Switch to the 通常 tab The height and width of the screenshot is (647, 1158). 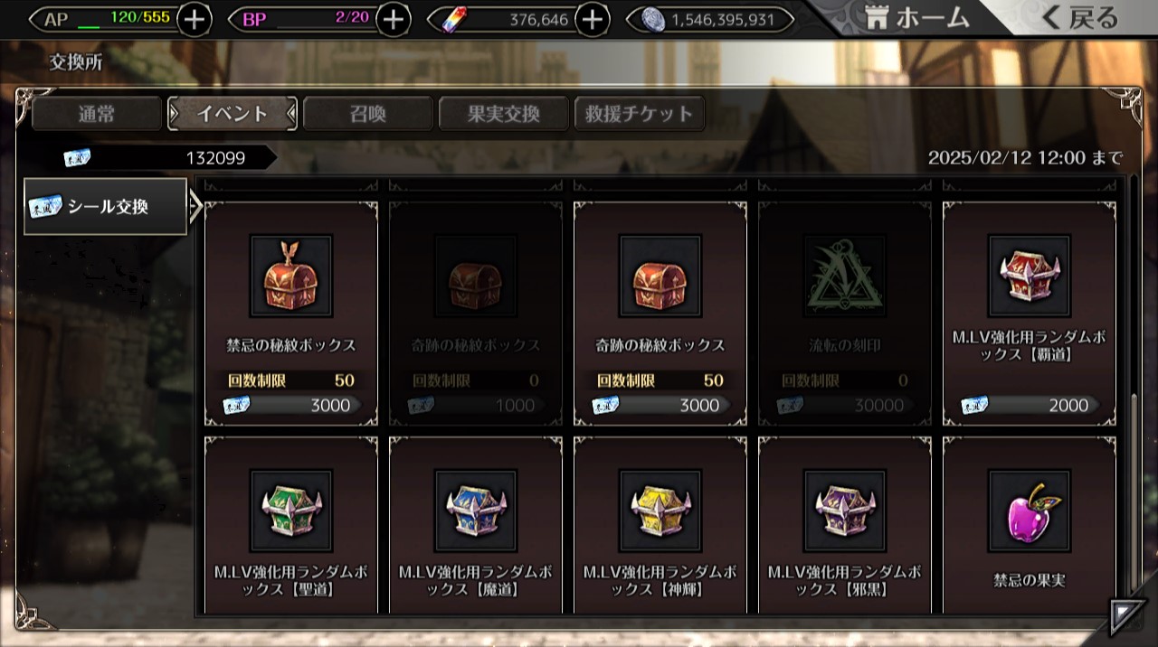point(97,114)
